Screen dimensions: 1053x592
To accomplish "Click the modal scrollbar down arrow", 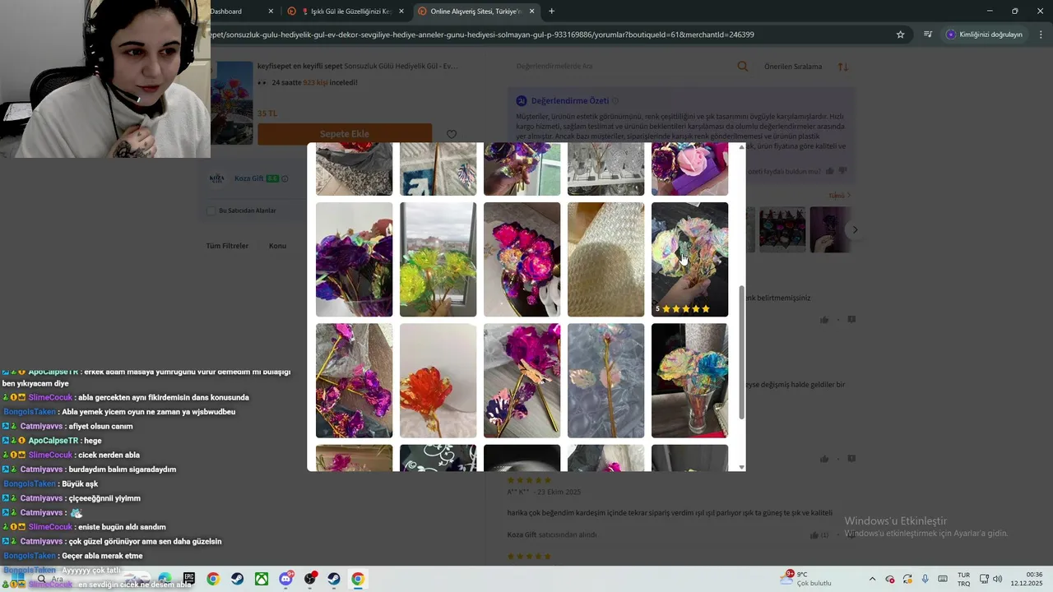I will coord(741,467).
